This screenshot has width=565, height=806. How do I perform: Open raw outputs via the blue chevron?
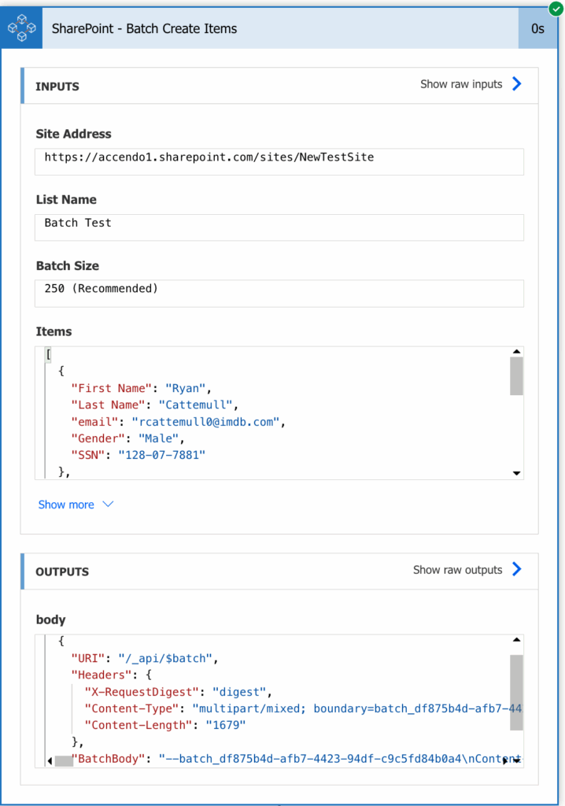(x=517, y=569)
